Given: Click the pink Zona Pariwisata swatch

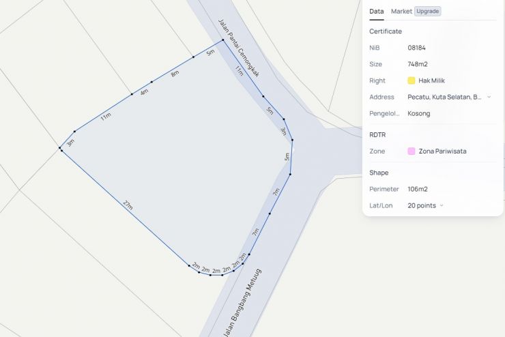Looking at the screenshot, I should 412,151.
